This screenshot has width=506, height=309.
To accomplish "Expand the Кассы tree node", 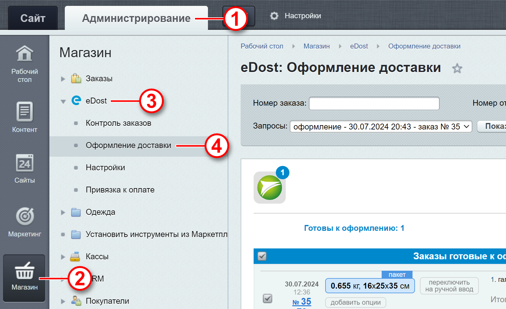I will pos(63,257).
